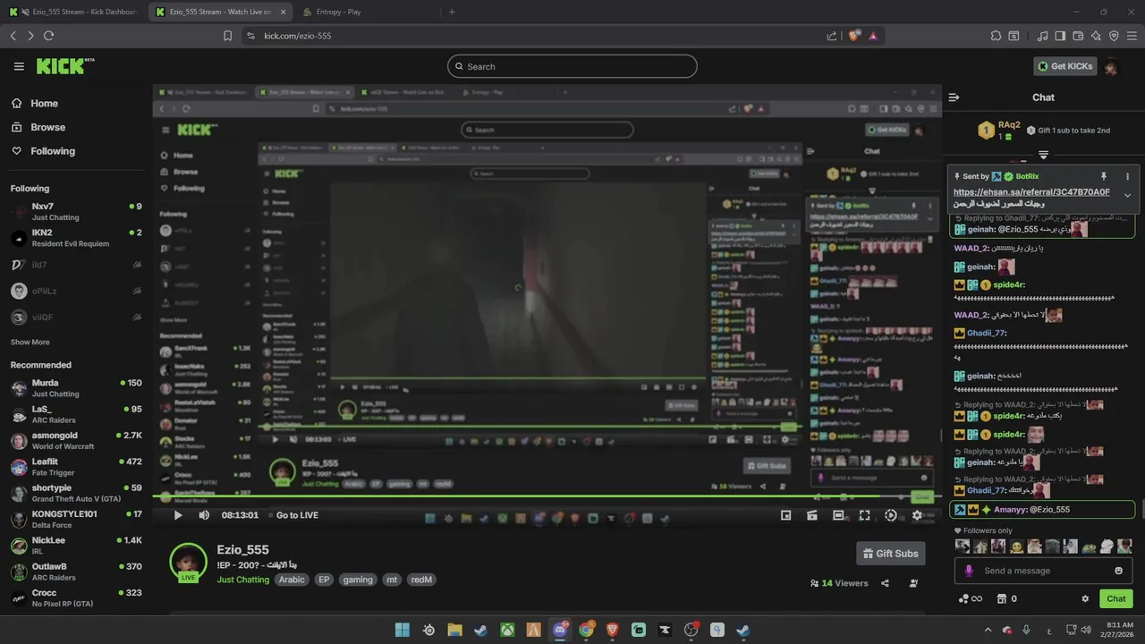Viewport: 1145px width, 644px height.
Task: Unpin the BotRix pinned message
Action: (1104, 176)
